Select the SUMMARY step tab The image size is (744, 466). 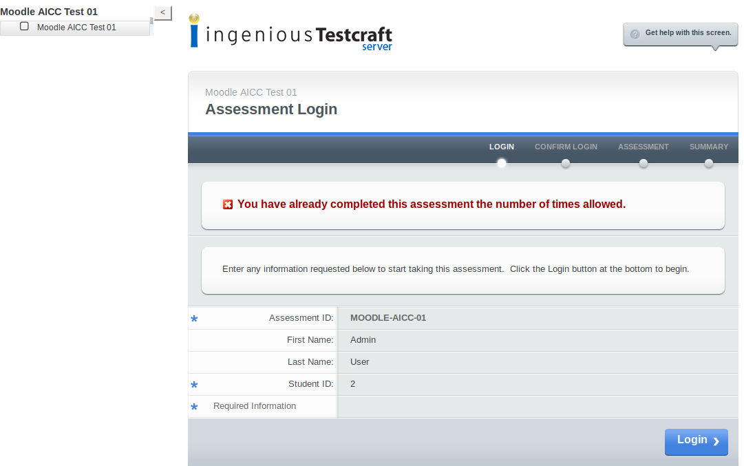pos(708,147)
